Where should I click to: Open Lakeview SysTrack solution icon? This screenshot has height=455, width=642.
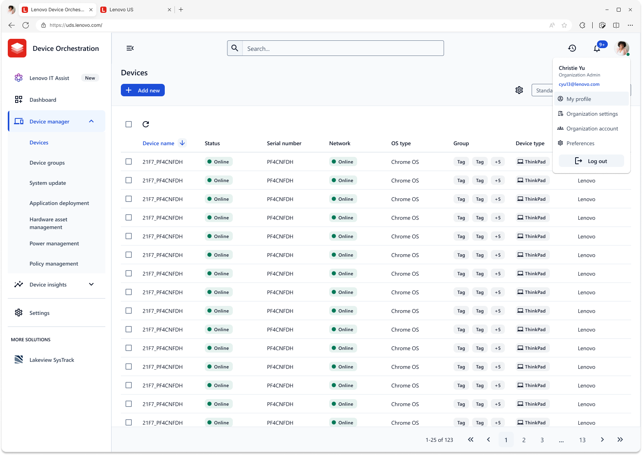pyautogui.click(x=19, y=359)
